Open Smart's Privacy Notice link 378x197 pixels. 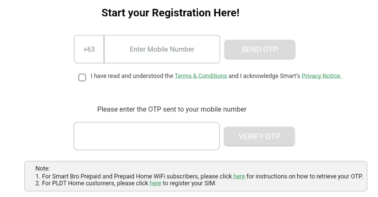point(321,76)
